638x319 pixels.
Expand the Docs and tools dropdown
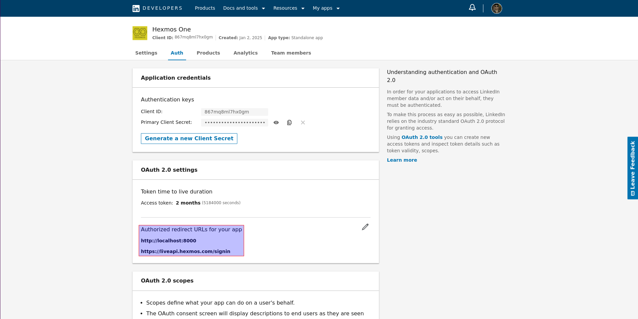244,8
